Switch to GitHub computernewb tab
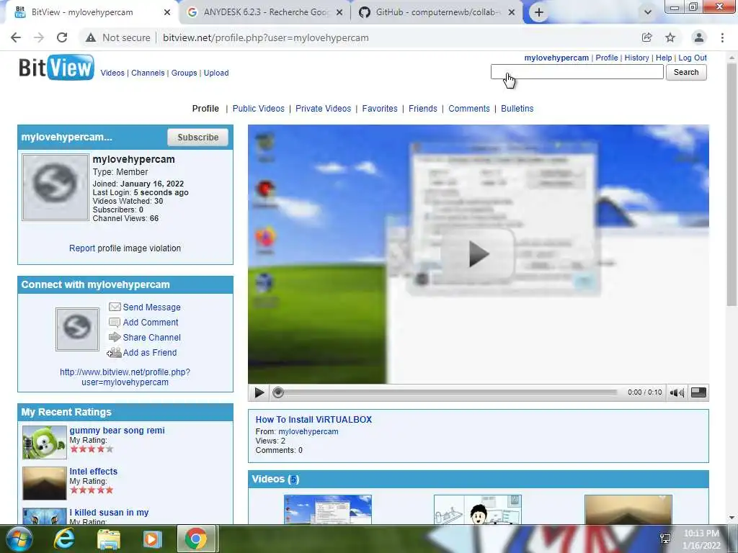Image resolution: width=738 pixels, height=553 pixels. (436, 13)
